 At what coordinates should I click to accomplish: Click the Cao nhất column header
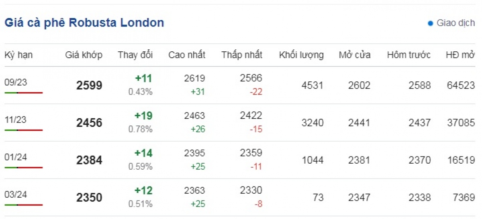click(x=187, y=55)
